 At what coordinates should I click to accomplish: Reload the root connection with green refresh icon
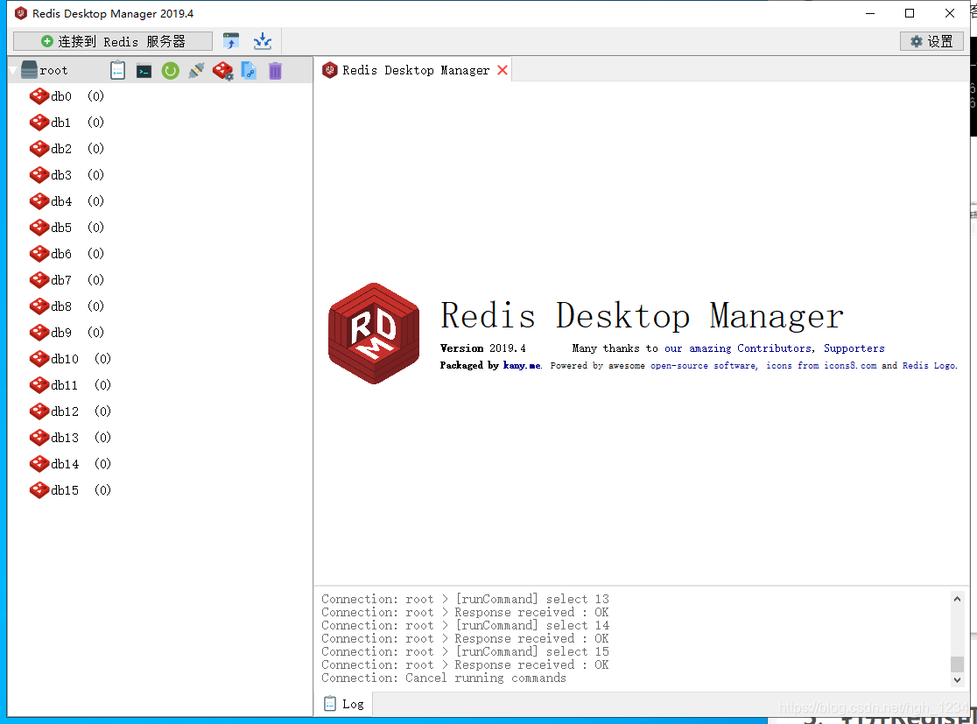(x=170, y=70)
